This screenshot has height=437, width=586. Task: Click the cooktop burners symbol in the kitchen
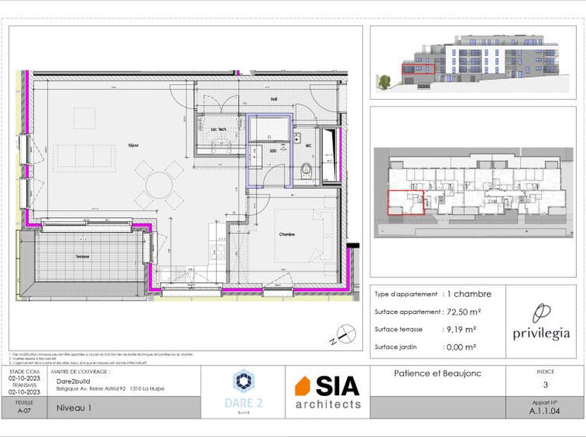pos(217,252)
